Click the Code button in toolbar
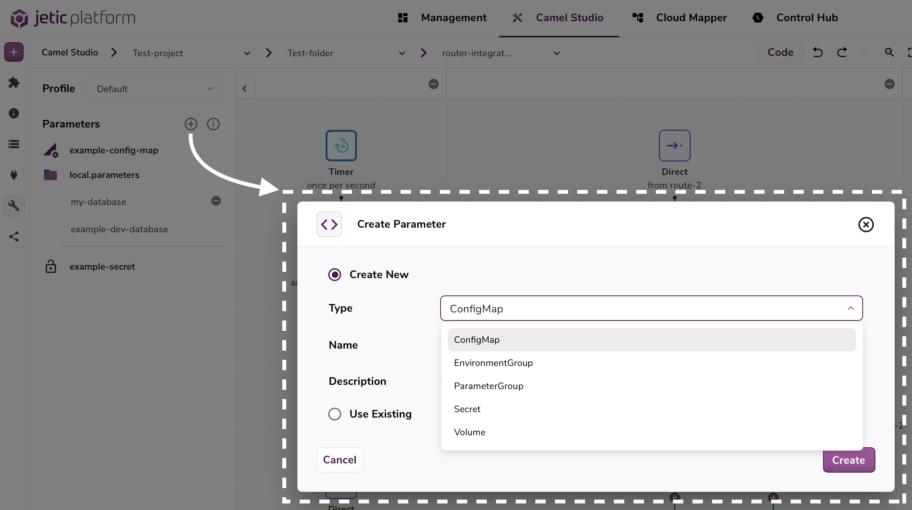The height and width of the screenshot is (510, 912). point(780,52)
